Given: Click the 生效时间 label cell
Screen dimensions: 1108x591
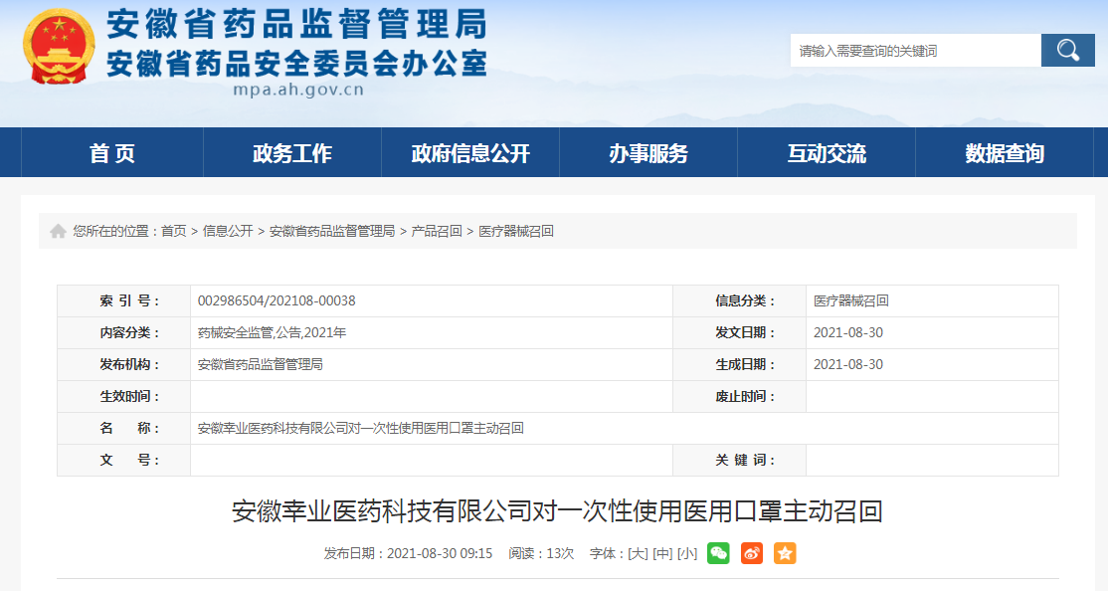Looking at the screenshot, I should coord(123,396).
